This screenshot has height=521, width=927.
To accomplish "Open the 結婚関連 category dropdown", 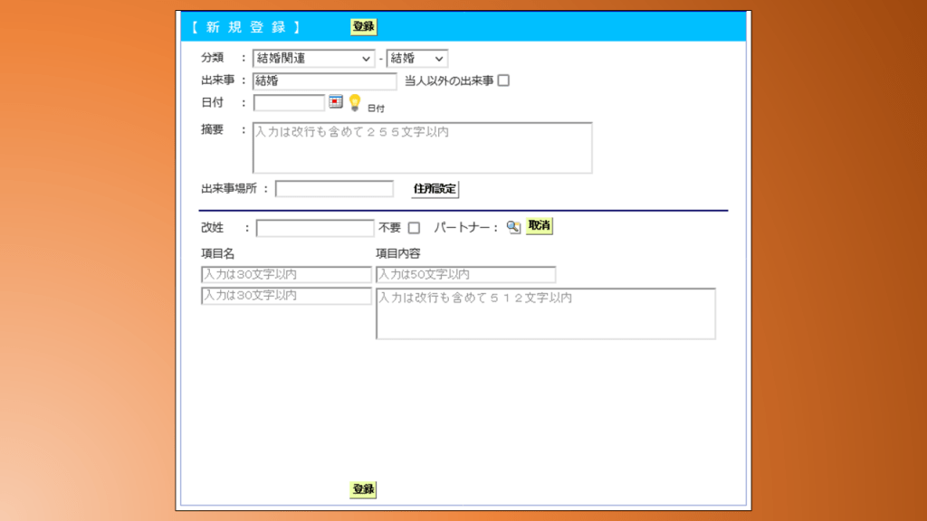I will [x=313, y=59].
